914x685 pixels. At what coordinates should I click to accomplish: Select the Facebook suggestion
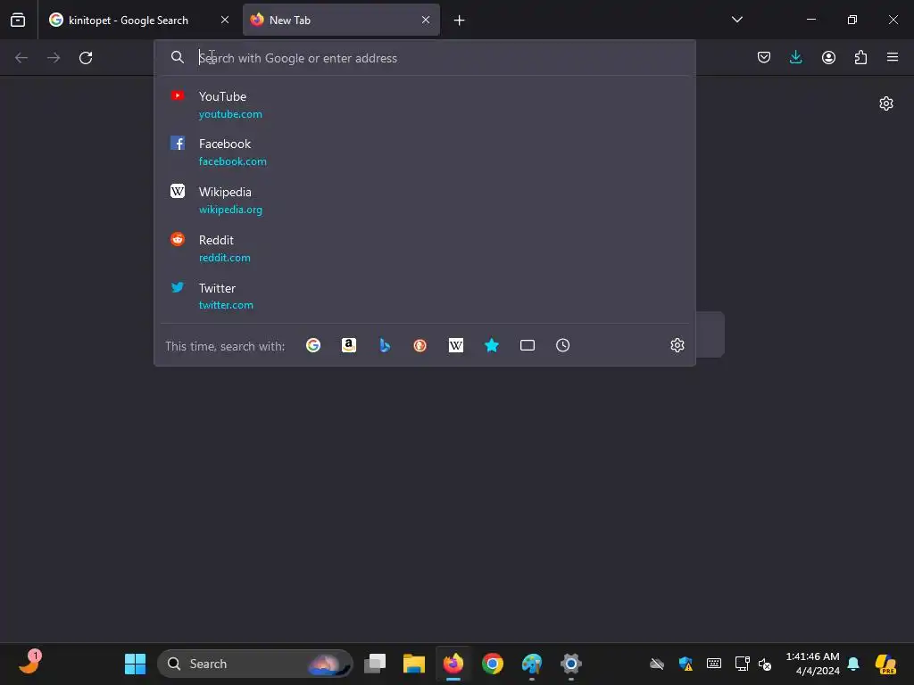click(424, 152)
